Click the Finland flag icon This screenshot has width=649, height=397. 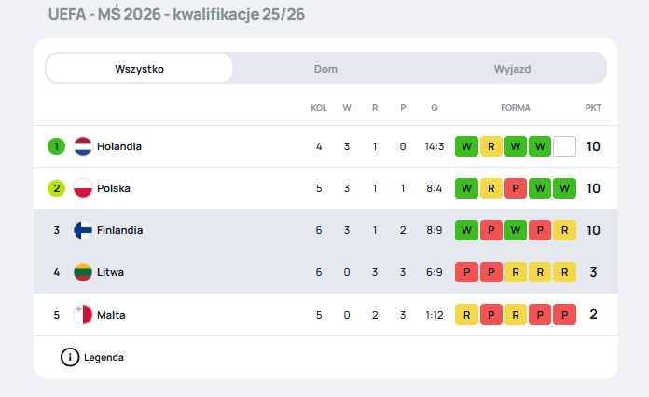click(x=82, y=230)
